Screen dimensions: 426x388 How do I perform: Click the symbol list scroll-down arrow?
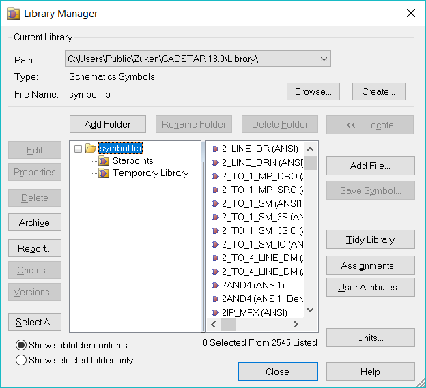(310, 310)
